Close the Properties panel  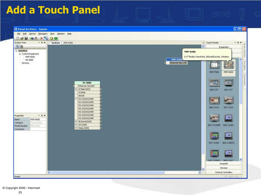tap(45, 116)
